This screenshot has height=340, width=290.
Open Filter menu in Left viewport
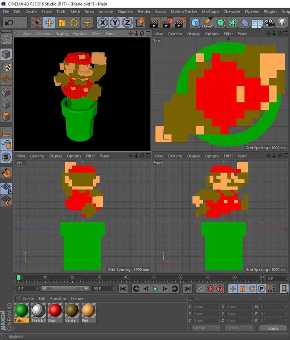click(x=90, y=156)
